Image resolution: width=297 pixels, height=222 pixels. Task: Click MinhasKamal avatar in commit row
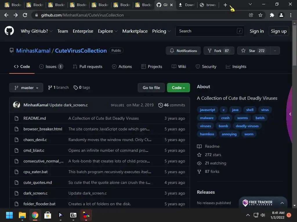pyautogui.click(x=17, y=105)
